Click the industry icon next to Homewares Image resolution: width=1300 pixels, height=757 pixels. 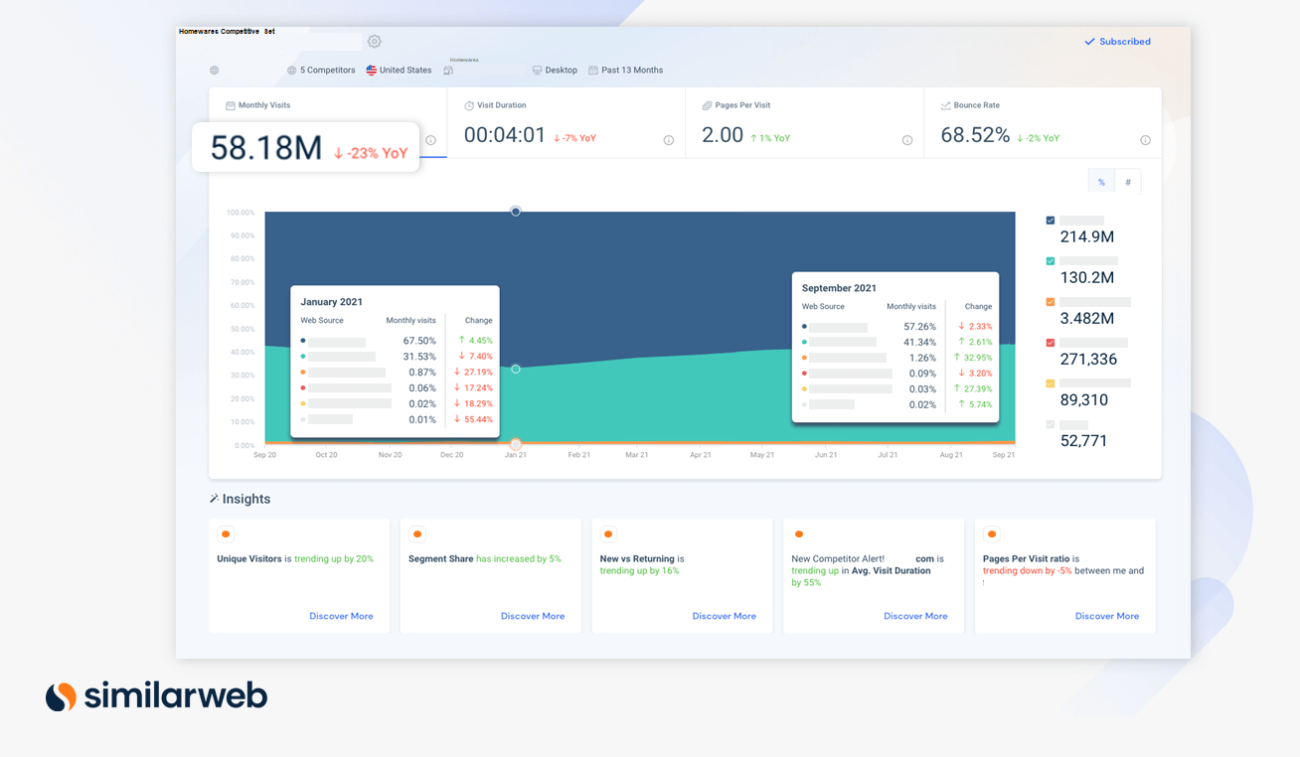tap(448, 71)
